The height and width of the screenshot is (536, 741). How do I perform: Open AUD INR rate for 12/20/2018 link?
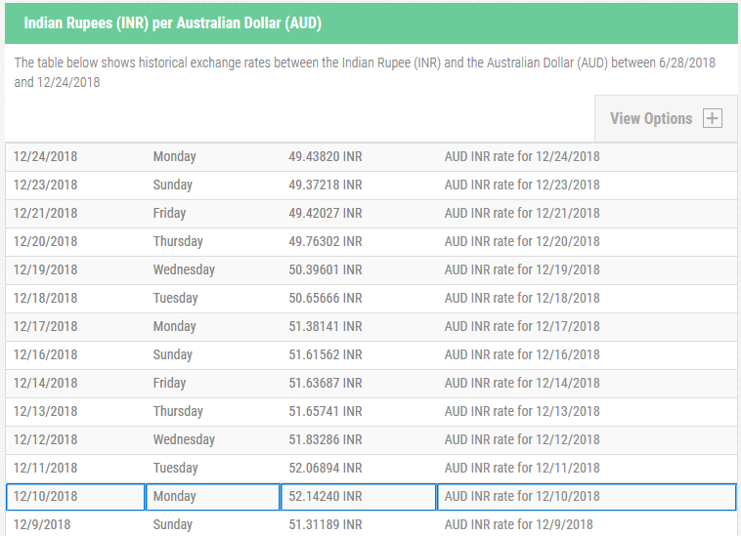click(522, 241)
